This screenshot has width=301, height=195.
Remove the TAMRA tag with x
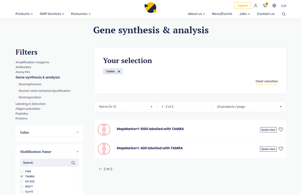coord(119,72)
